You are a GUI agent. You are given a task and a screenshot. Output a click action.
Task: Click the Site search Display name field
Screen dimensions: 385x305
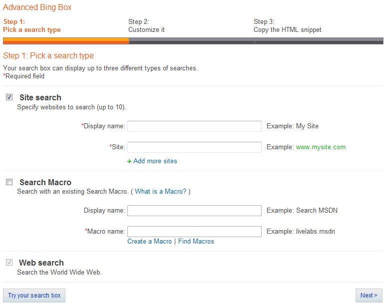[x=194, y=126]
